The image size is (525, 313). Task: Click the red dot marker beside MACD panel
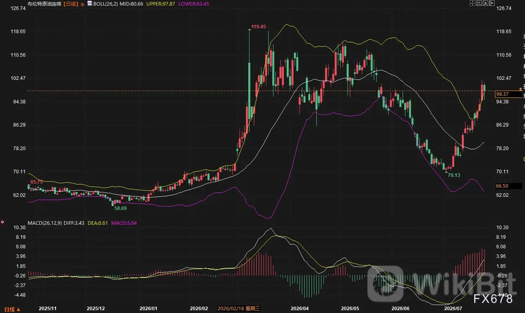[2, 222]
